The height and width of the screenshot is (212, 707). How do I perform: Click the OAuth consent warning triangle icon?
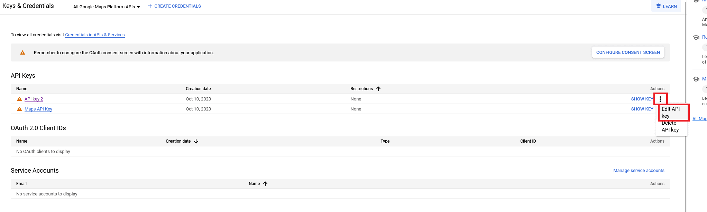pyautogui.click(x=22, y=52)
